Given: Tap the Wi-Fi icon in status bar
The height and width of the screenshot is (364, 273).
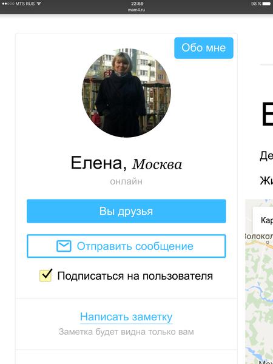Looking at the screenshot, I should click(x=39, y=4).
